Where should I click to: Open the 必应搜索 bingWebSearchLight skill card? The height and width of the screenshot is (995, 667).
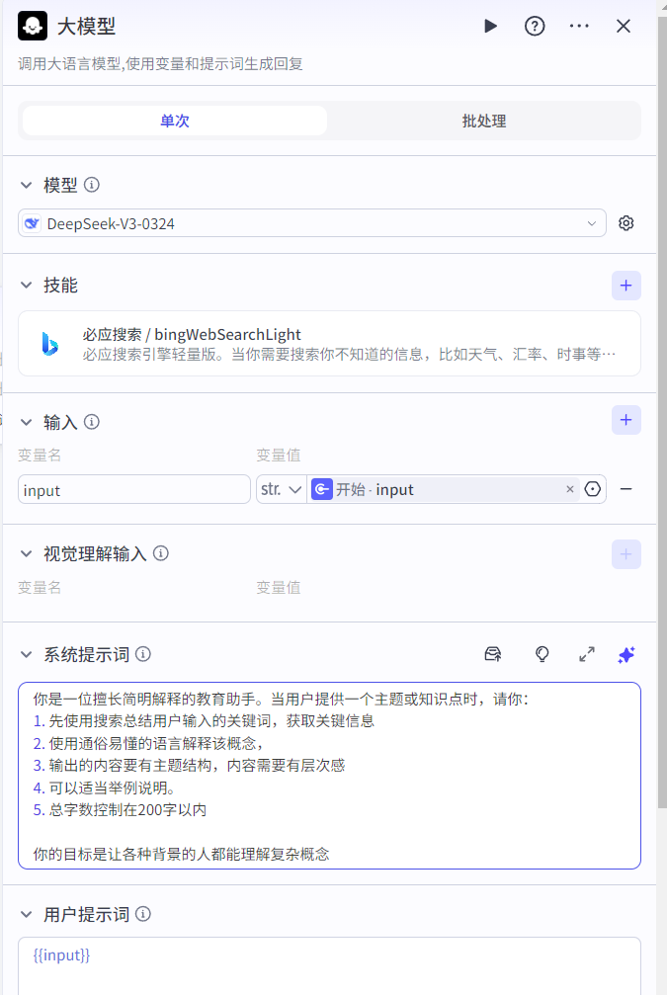pyautogui.click(x=329, y=343)
